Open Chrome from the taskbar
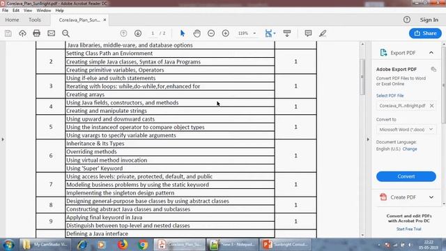The height and width of the screenshot is (251, 446). click(x=143, y=245)
